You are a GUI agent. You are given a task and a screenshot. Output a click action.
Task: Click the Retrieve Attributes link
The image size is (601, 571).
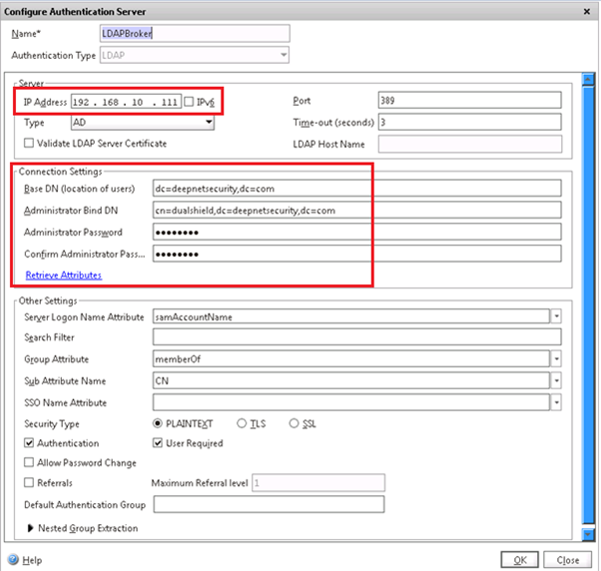[62, 275]
